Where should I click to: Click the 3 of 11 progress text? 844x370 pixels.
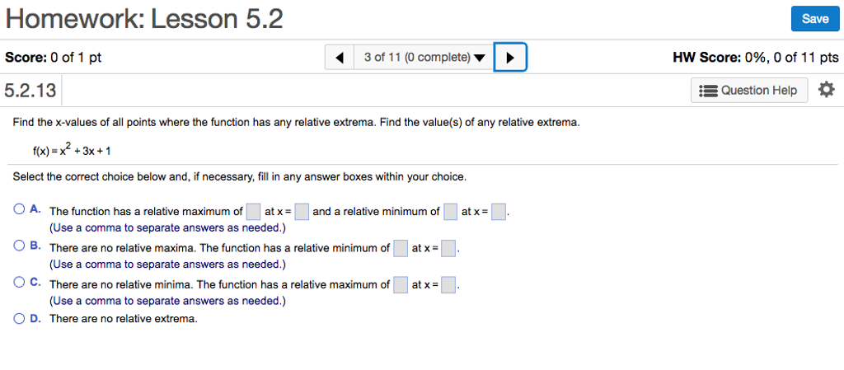click(x=416, y=58)
